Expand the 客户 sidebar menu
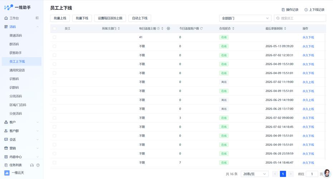 pyautogui.click(x=21, y=122)
